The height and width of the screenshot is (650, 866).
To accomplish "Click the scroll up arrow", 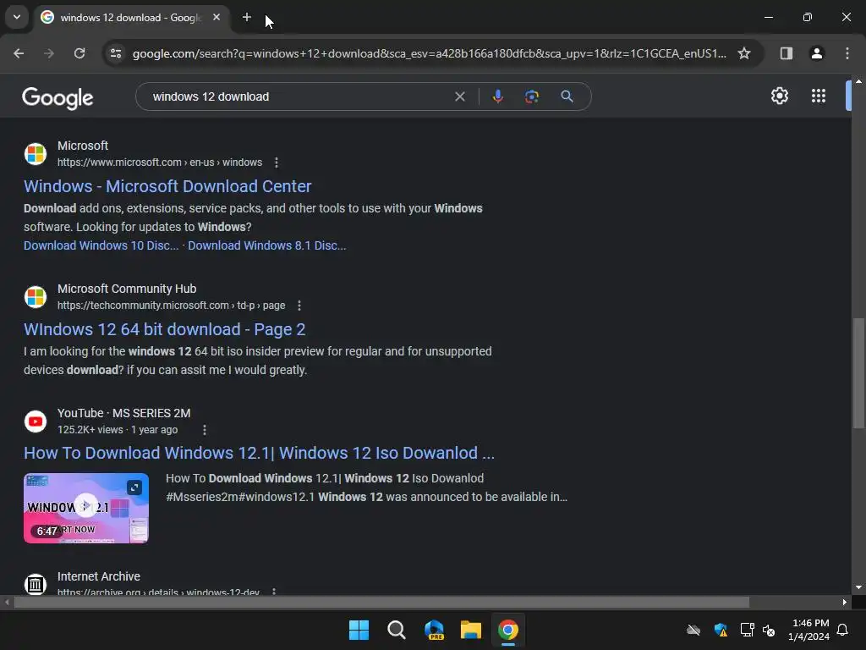I will point(858,81).
